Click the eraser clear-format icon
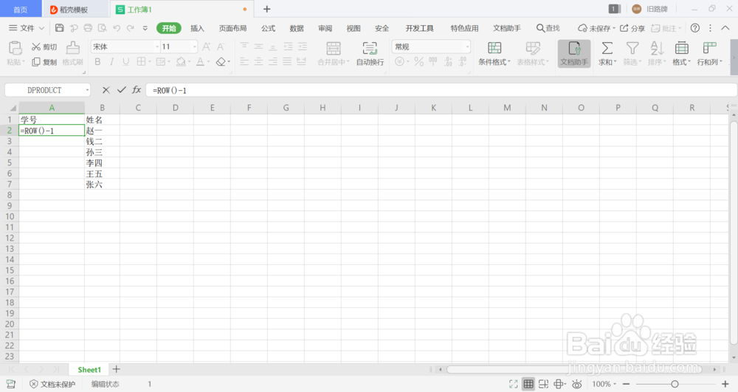This screenshot has height=392, width=738. pos(221,62)
